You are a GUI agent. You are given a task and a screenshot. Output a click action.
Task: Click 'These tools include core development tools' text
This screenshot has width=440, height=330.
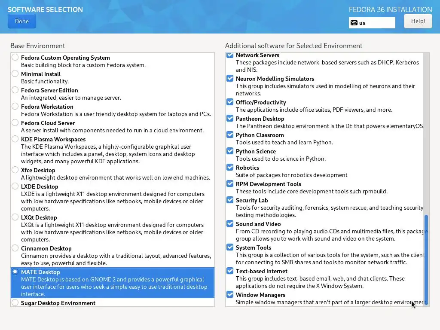point(312,191)
